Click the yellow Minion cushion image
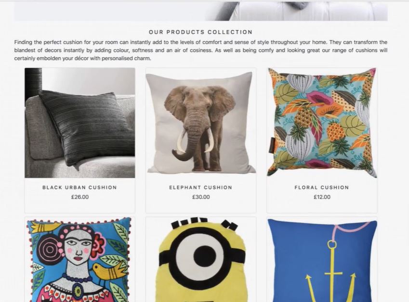Image resolution: width=409 pixels, height=302 pixels. (201, 260)
